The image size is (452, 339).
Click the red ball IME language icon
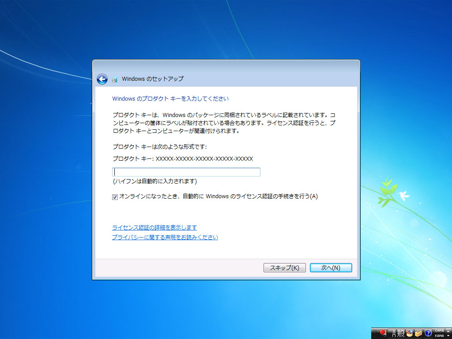click(x=383, y=333)
